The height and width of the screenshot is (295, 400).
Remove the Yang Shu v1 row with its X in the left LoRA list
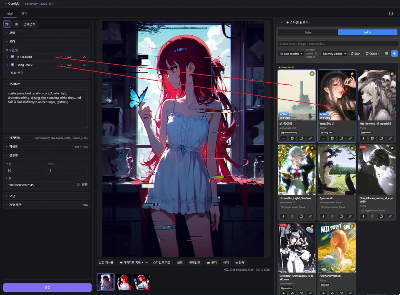tap(84, 65)
